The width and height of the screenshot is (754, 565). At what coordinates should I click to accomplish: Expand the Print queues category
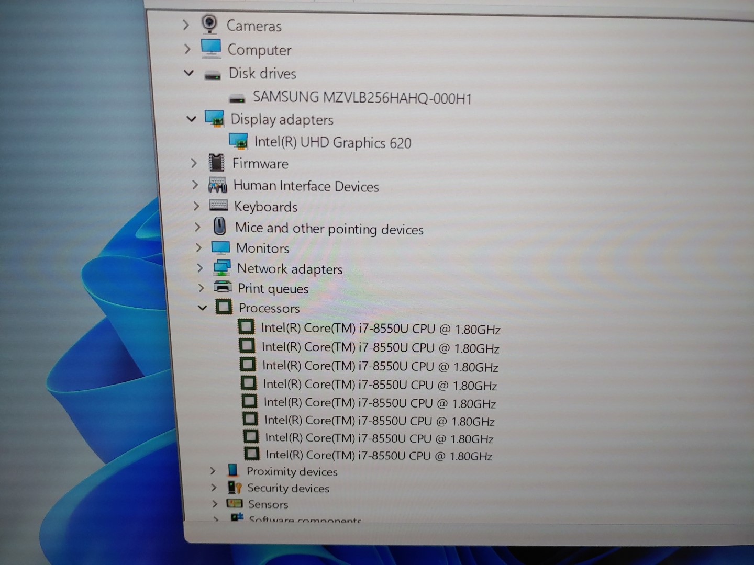coord(202,287)
